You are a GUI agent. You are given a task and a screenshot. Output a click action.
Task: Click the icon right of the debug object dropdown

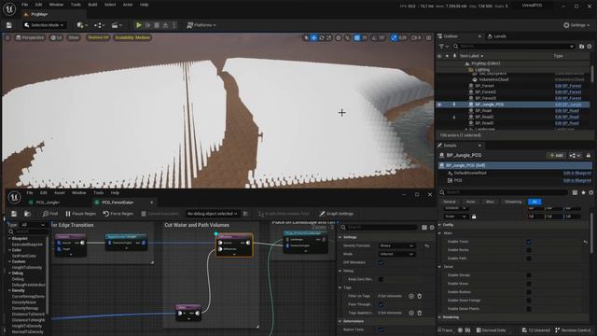(246, 214)
